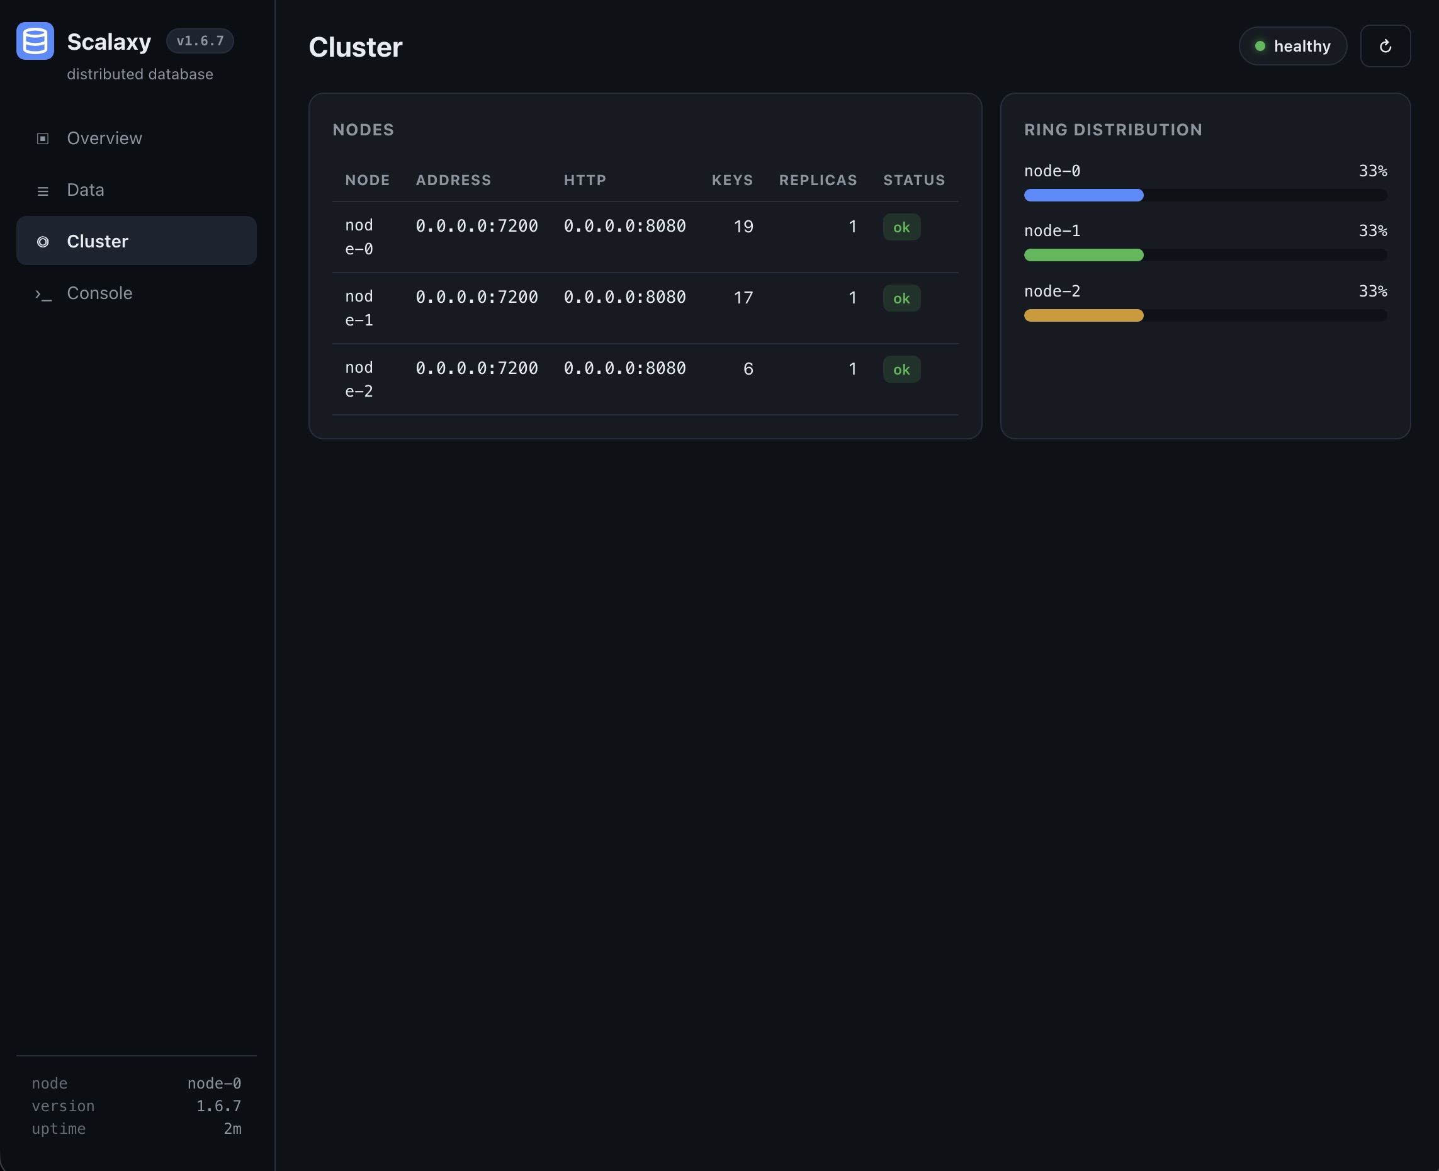Click the node-0 value in sidebar footer
Screen dimensions: 1439x1171
coord(215,1083)
